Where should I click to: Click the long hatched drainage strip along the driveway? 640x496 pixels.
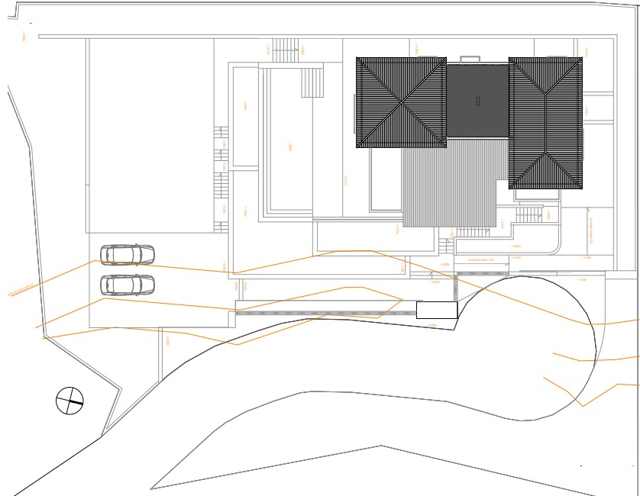(x=325, y=314)
